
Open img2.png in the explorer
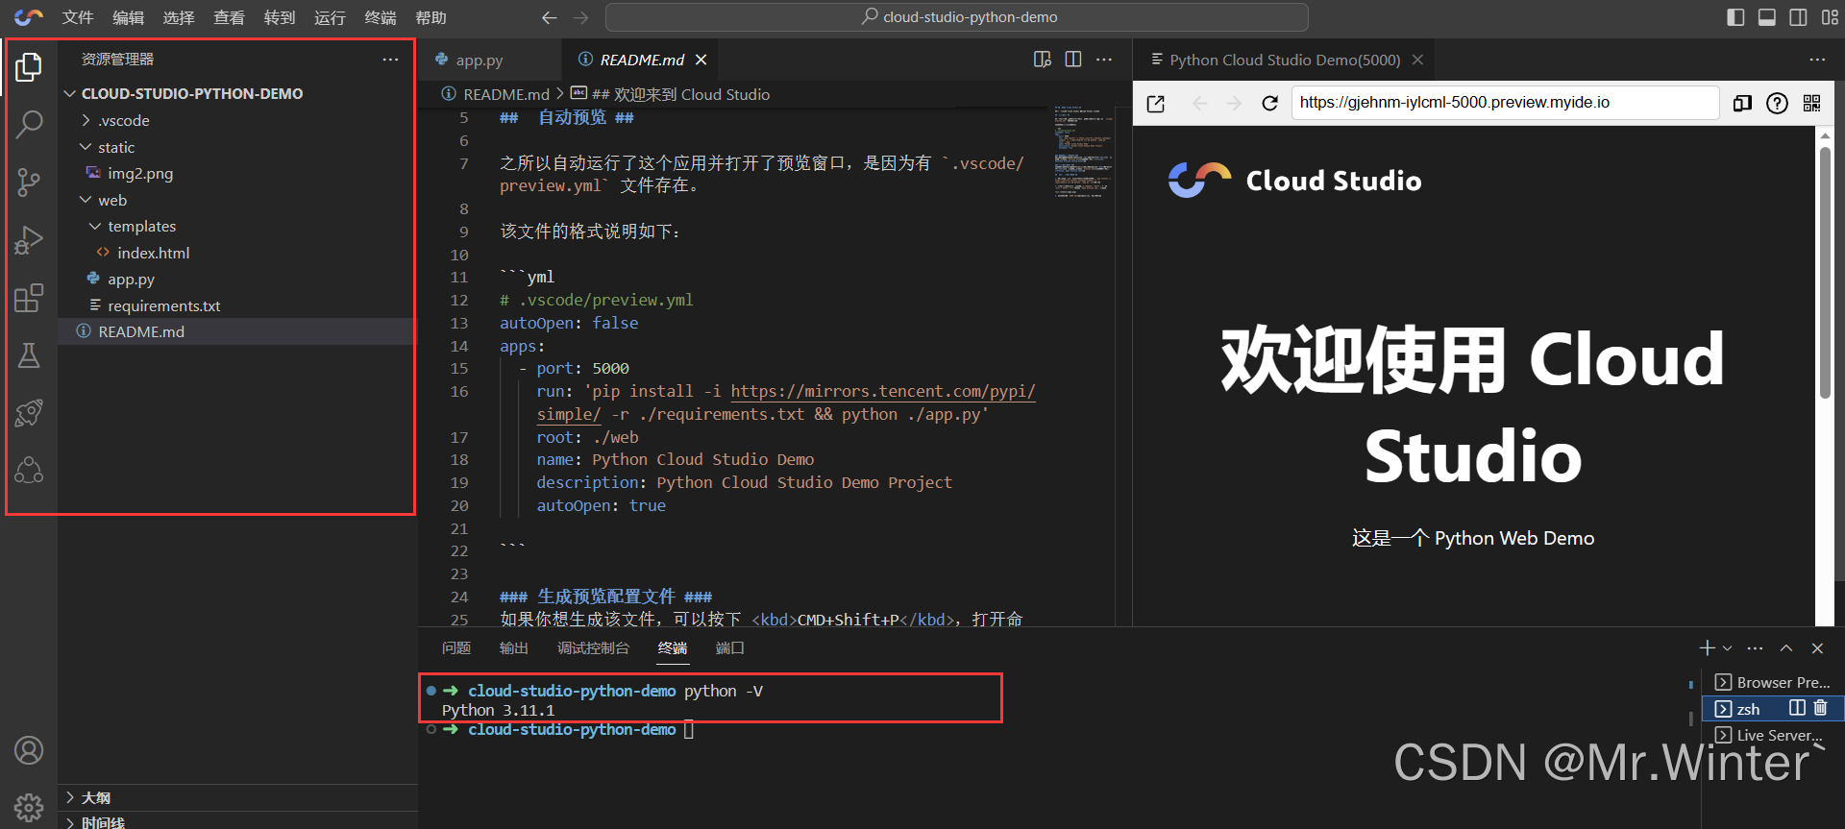click(x=140, y=173)
